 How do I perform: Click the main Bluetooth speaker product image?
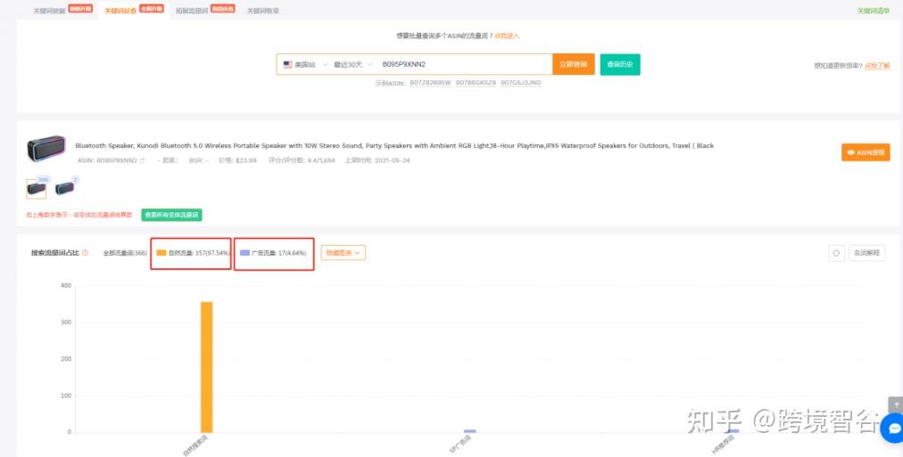point(46,149)
